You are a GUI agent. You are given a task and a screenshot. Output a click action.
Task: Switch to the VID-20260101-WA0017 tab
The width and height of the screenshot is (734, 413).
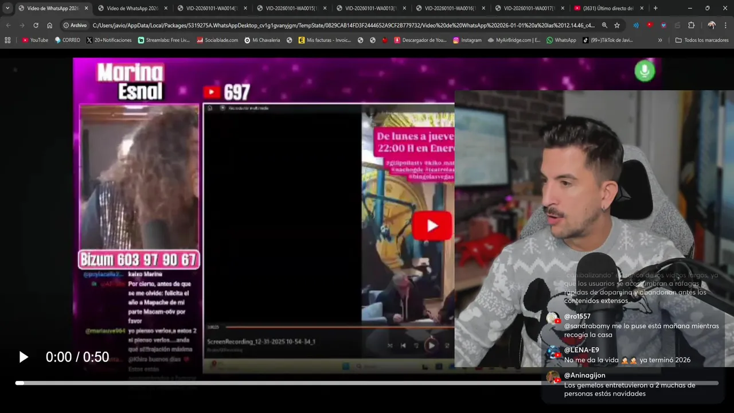point(530,8)
